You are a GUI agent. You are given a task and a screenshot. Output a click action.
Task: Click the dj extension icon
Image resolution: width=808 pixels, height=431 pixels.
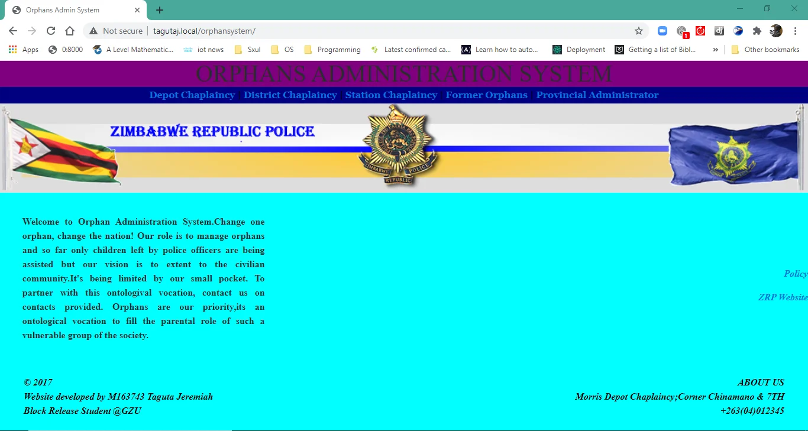719,31
